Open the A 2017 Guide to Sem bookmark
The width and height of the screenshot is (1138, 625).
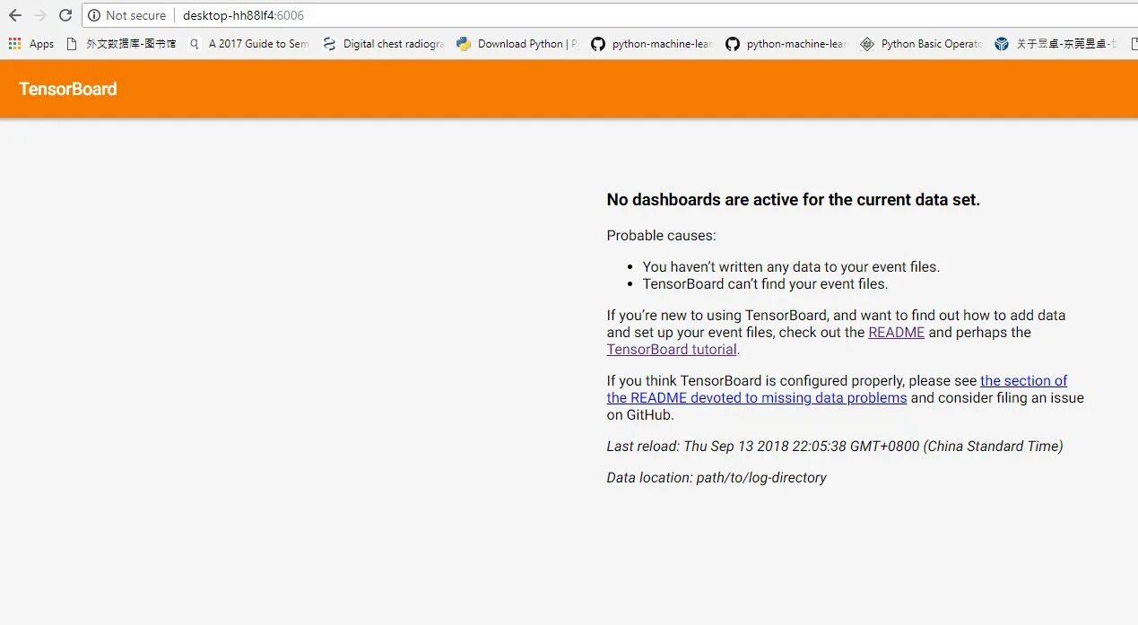point(248,43)
